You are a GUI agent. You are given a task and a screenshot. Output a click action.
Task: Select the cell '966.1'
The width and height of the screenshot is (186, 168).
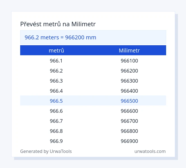click(x=56, y=61)
